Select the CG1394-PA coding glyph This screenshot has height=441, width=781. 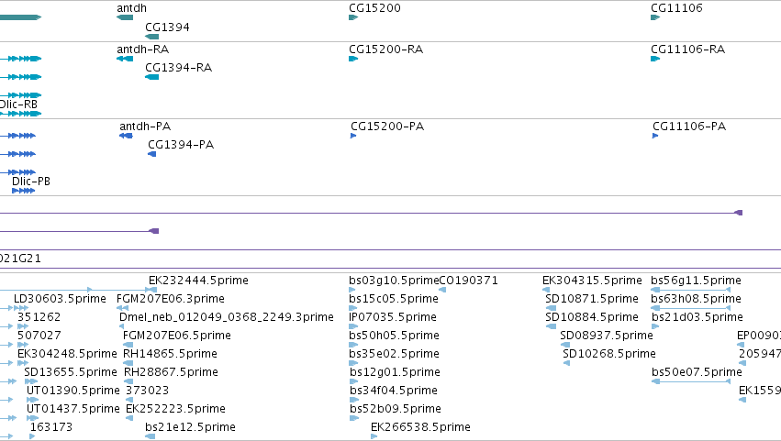(152, 154)
